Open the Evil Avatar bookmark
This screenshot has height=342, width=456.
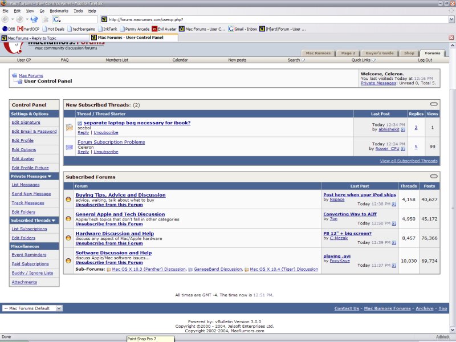click(164, 29)
